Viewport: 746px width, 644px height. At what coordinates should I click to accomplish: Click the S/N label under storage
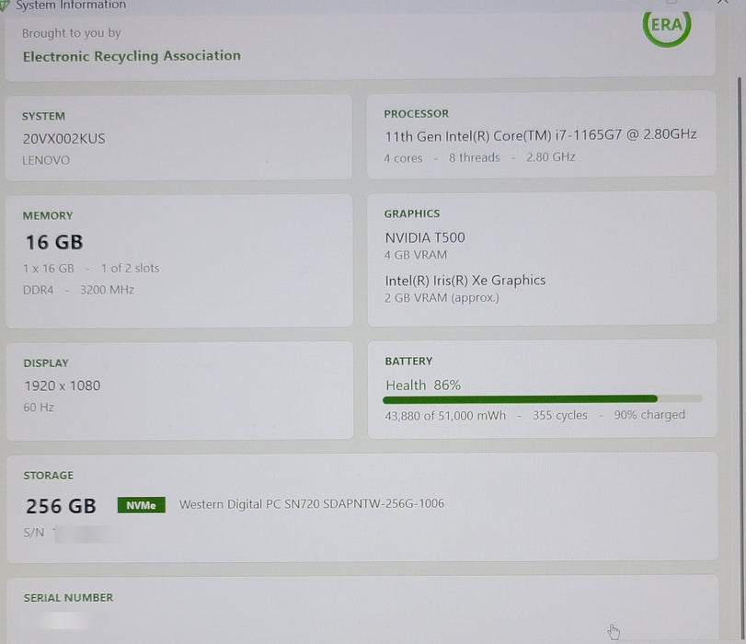(34, 533)
